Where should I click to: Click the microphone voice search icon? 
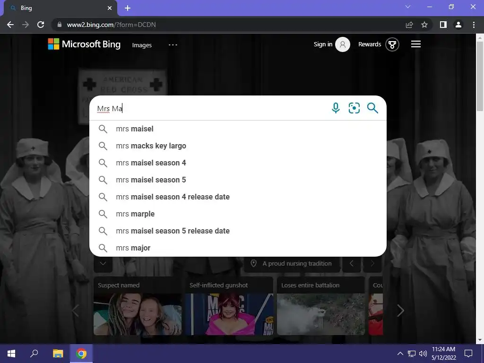336,108
